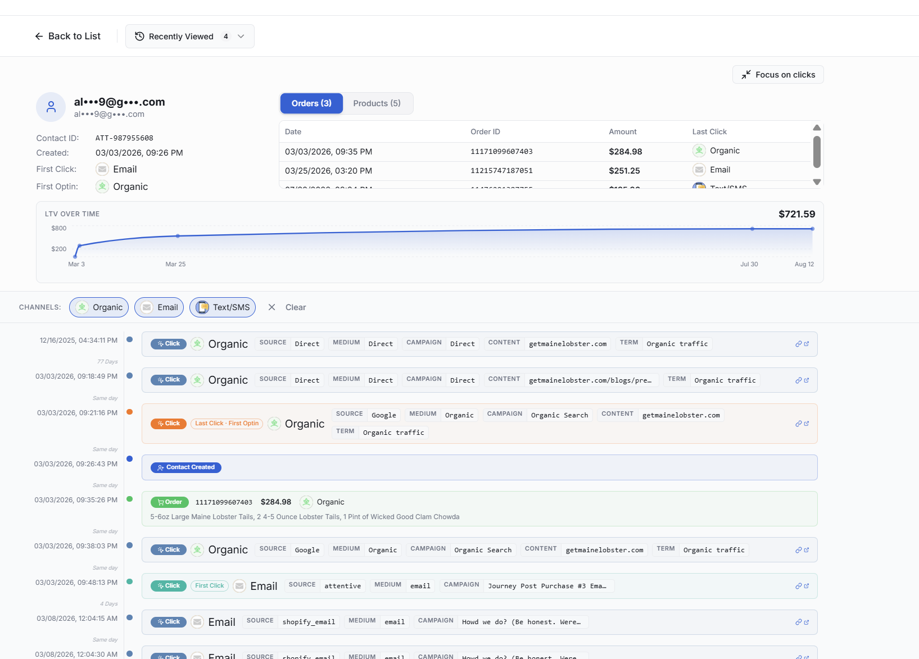Image resolution: width=919 pixels, height=659 pixels.
Task: Click the $721.59 LTV total
Action: click(797, 214)
